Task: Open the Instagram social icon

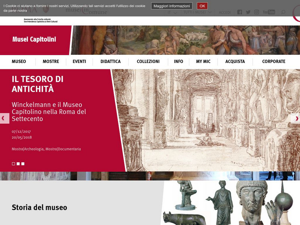Action: point(256,12)
